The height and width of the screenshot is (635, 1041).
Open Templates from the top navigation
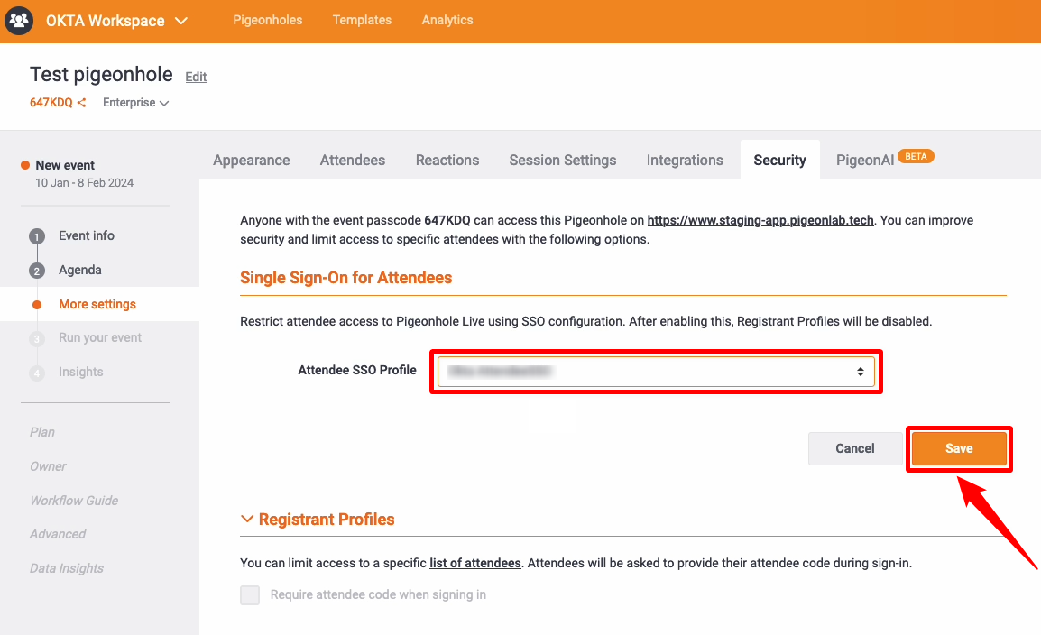(362, 20)
